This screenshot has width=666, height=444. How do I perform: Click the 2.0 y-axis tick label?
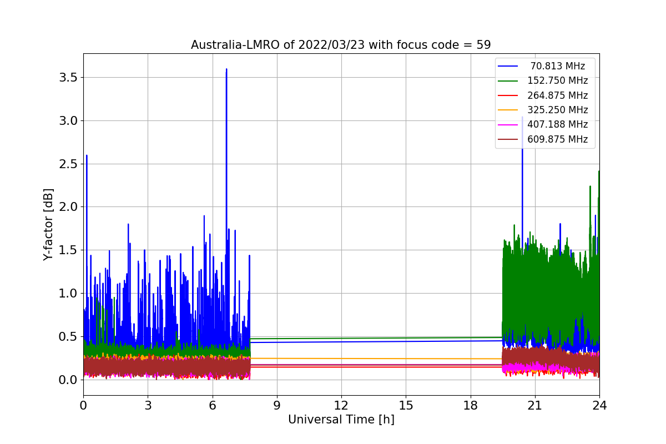point(68,206)
